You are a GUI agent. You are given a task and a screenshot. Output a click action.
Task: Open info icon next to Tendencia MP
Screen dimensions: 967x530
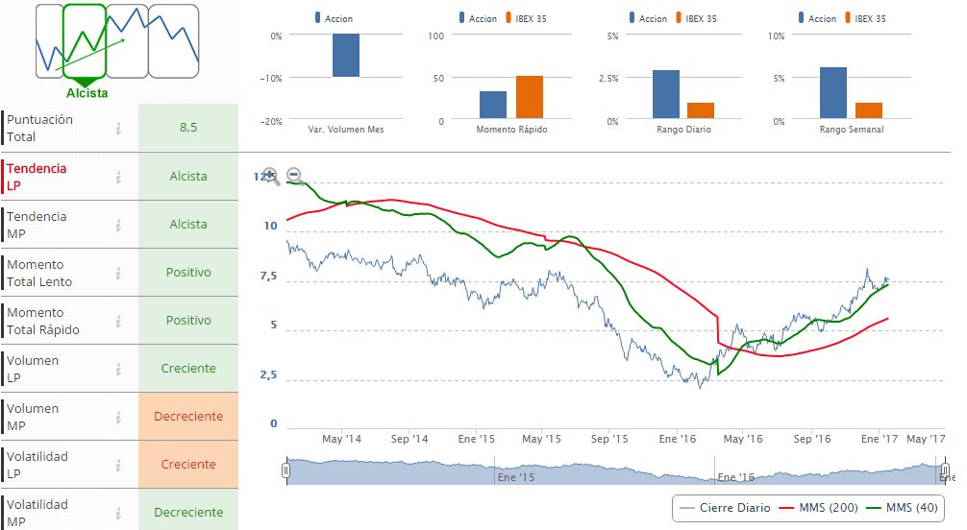point(118,226)
